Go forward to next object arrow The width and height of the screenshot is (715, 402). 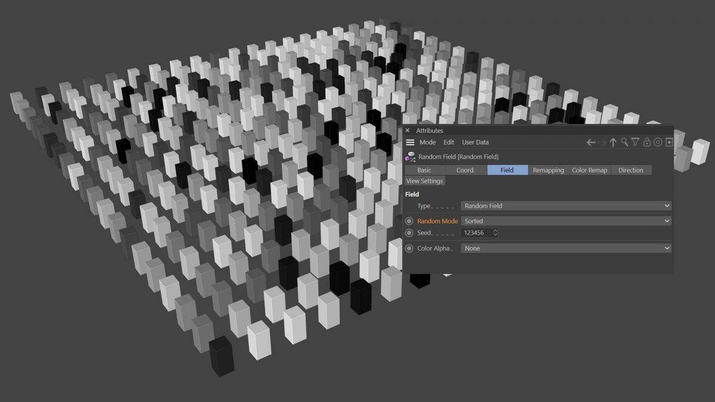[602, 142]
